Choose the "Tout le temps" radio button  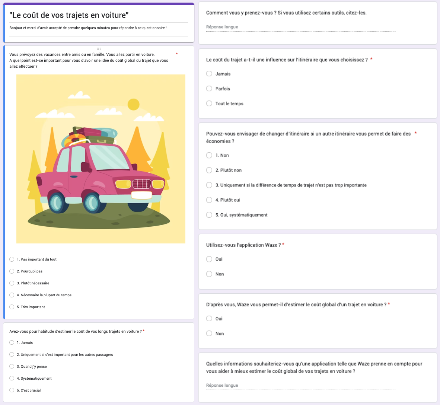[x=209, y=103]
